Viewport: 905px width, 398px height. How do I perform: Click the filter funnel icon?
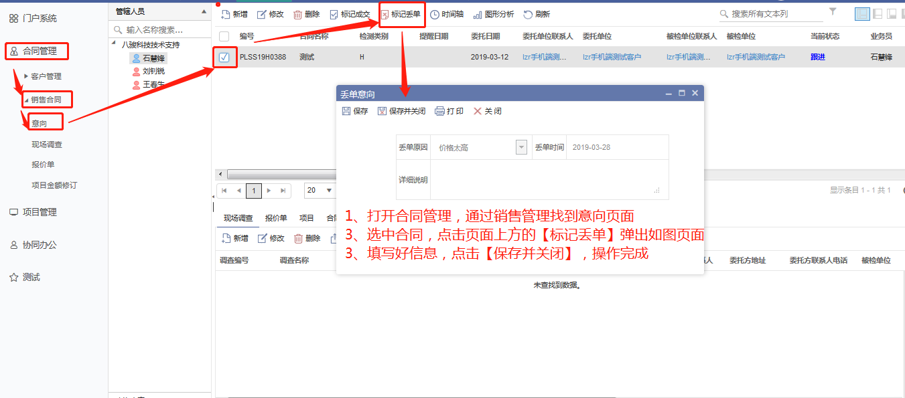pyautogui.click(x=833, y=12)
